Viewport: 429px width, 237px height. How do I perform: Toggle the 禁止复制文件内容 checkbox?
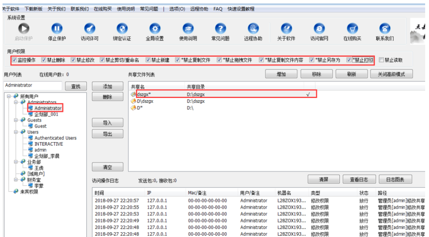pyautogui.click(x=262, y=60)
